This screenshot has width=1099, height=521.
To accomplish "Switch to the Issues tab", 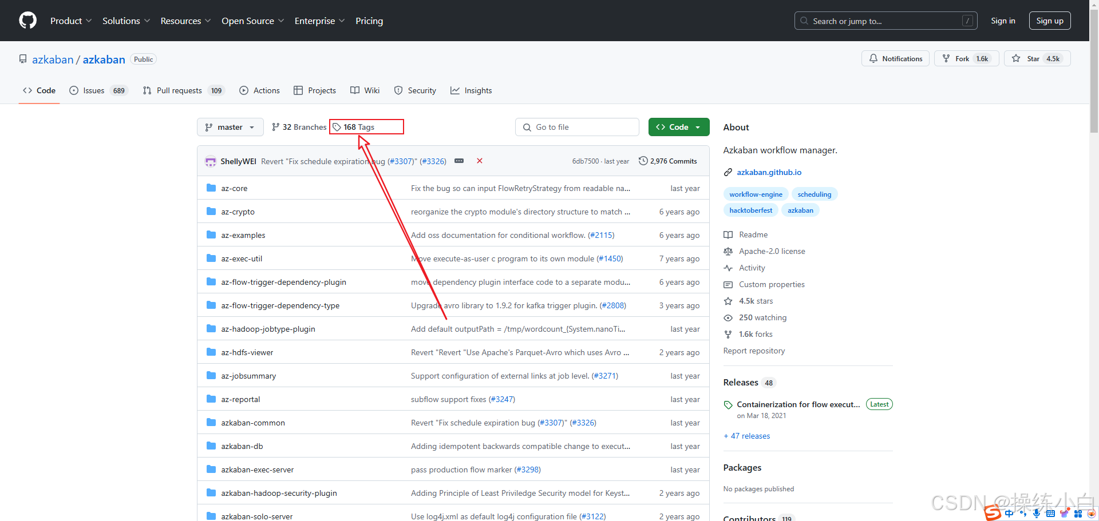I will [98, 90].
